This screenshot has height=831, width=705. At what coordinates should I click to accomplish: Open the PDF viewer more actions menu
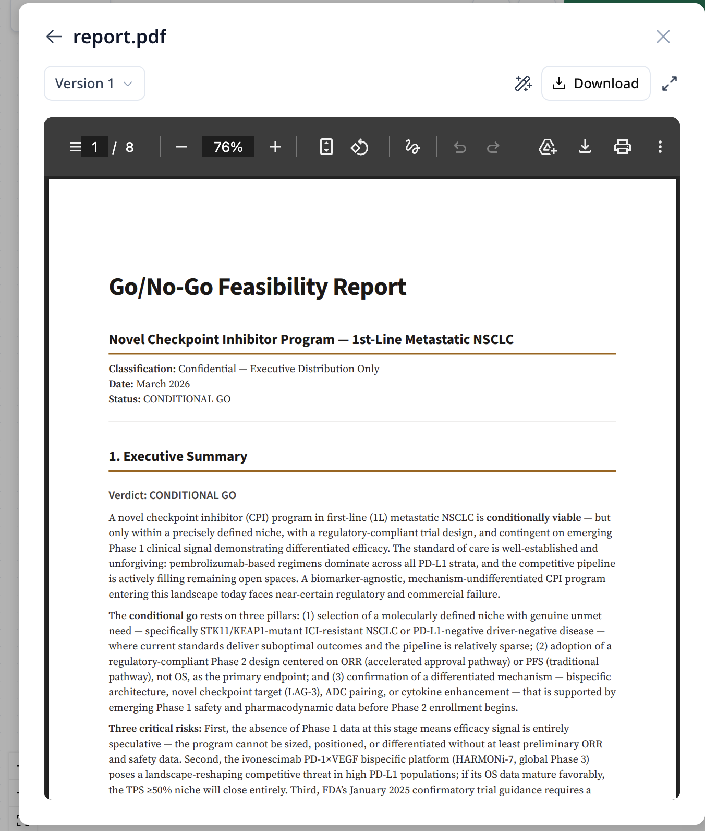click(660, 147)
